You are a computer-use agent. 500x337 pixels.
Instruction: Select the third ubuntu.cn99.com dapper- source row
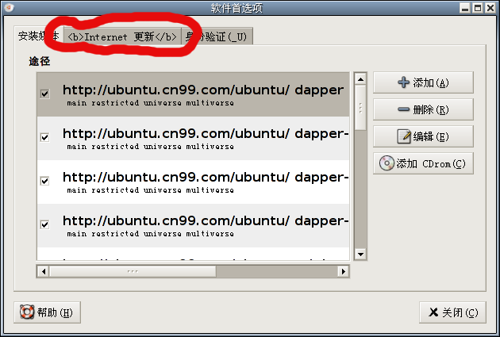[193, 182]
